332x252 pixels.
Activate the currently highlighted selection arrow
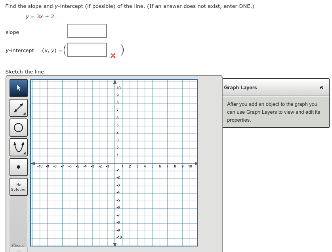18,88
